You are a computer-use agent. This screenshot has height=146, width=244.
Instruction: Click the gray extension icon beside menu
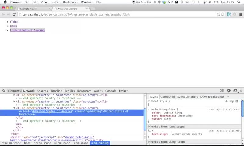coord(235,14)
